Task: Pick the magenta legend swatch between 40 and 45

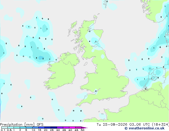Action: 72,128
